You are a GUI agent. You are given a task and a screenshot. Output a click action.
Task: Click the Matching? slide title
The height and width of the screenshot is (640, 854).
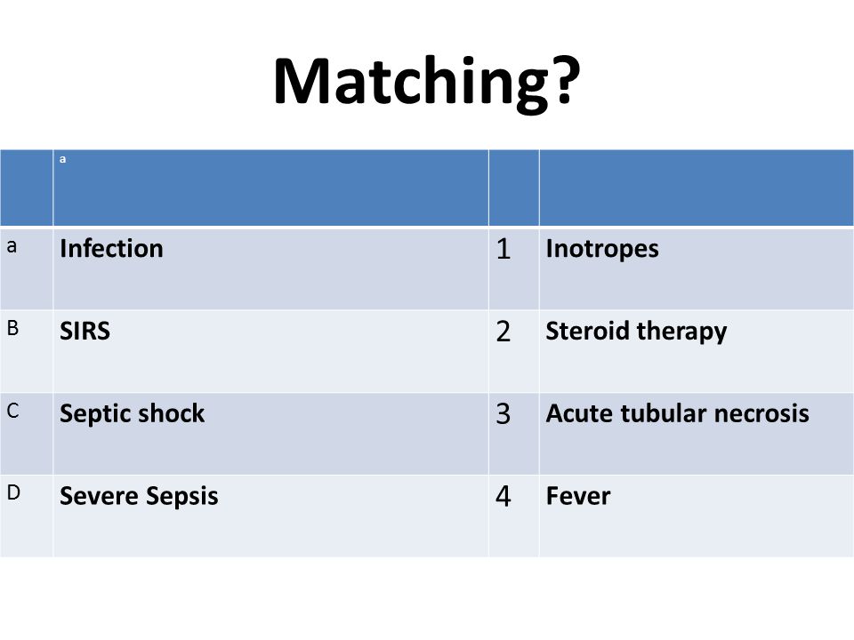[x=427, y=81]
